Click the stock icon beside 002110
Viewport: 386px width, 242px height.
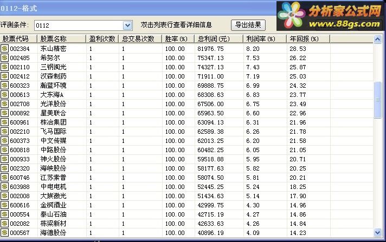4,67
